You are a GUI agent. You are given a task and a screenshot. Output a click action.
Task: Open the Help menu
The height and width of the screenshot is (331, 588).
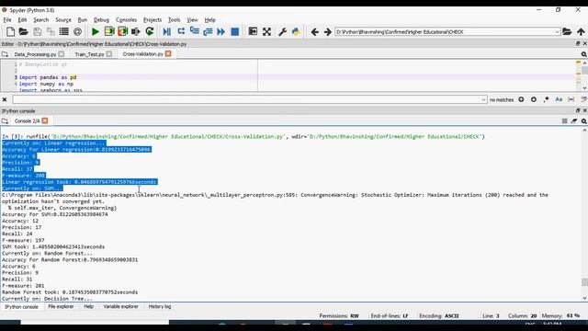click(x=210, y=19)
